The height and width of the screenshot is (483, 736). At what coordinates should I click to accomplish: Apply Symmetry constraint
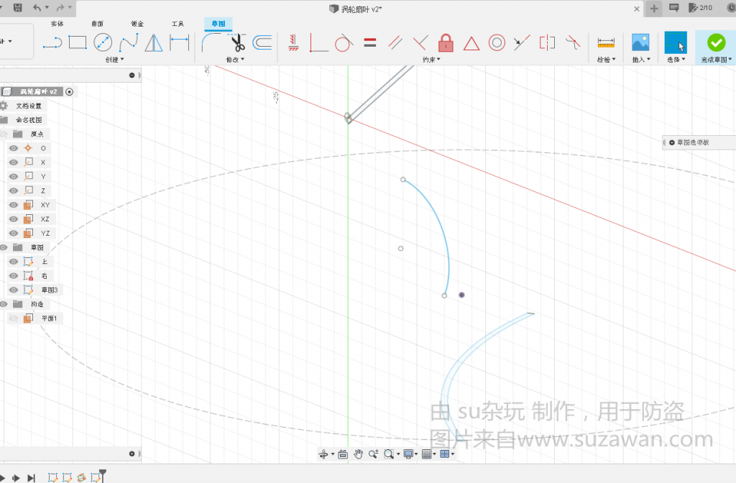tap(547, 42)
